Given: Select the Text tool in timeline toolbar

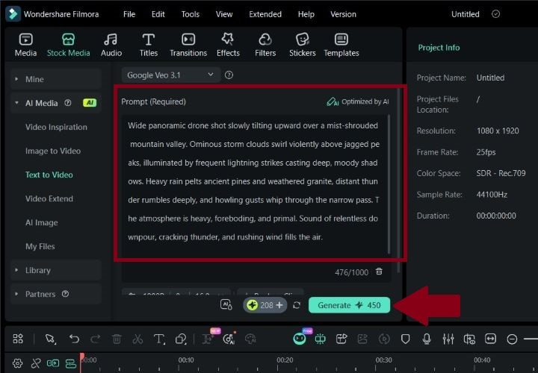Looking at the screenshot, I should coord(159,339).
